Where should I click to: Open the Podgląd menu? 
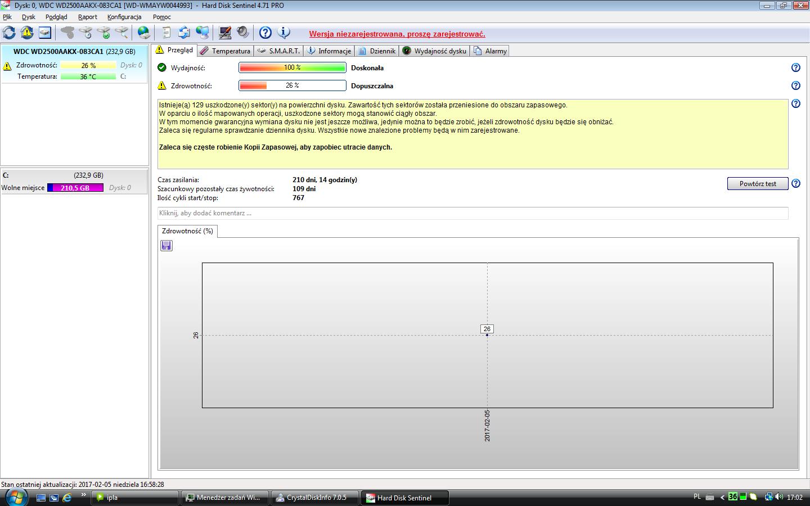point(56,17)
